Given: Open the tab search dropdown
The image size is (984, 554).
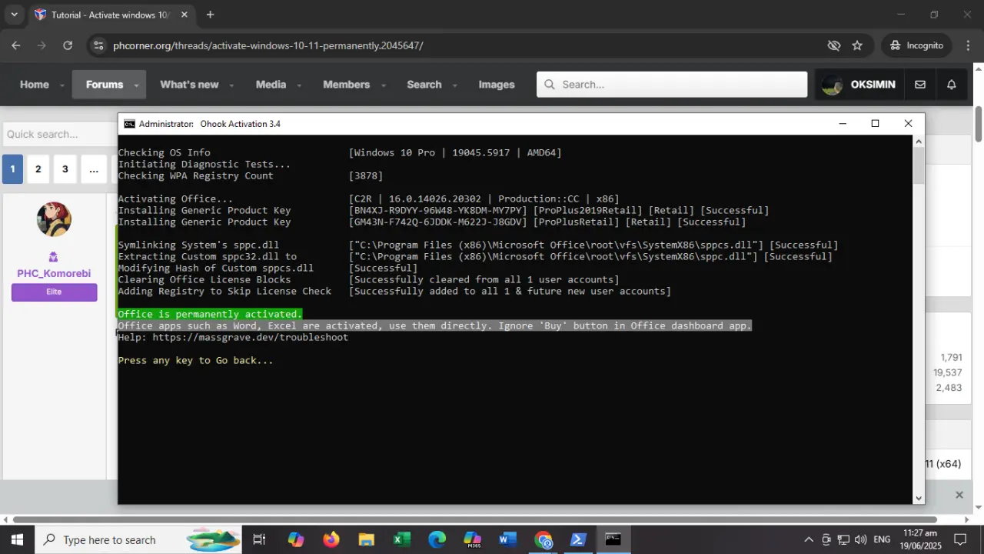Looking at the screenshot, I should pos(14,15).
